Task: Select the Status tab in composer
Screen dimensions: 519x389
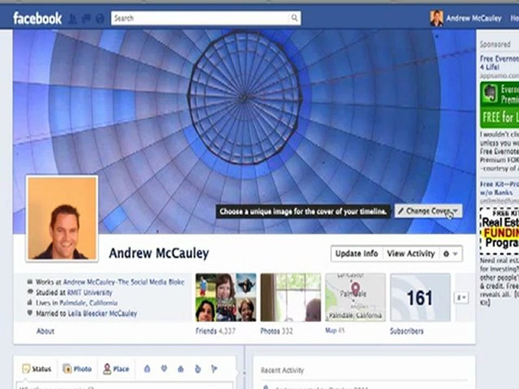Action: [x=37, y=369]
